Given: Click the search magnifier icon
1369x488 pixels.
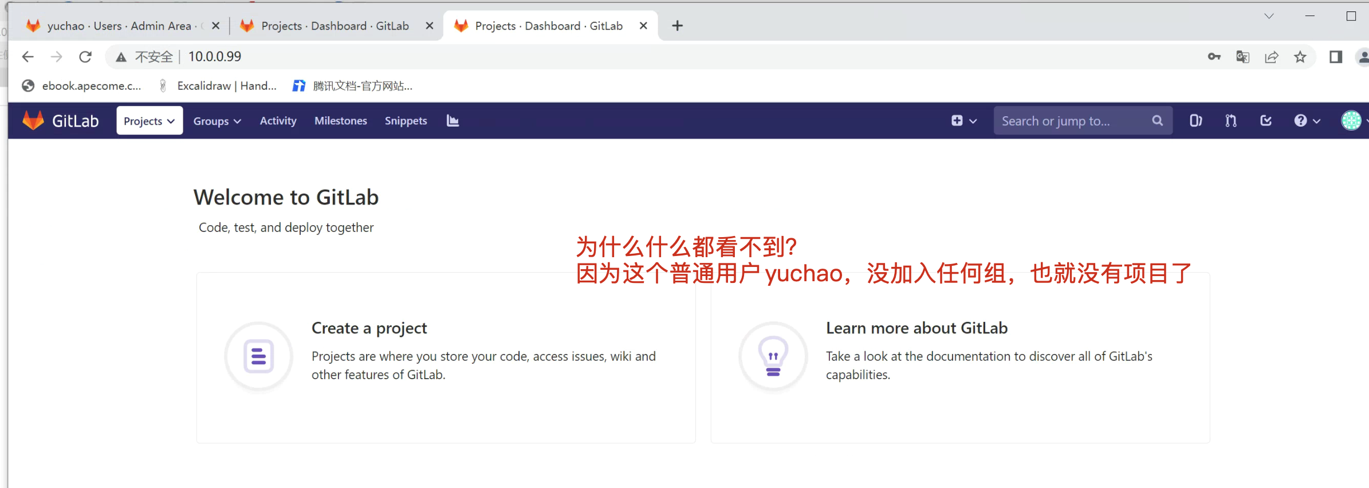Looking at the screenshot, I should pyautogui.click(x=1158, y=121).
